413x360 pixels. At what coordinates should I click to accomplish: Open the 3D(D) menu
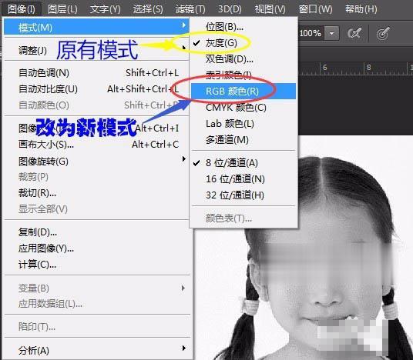(x=230, y=9)
